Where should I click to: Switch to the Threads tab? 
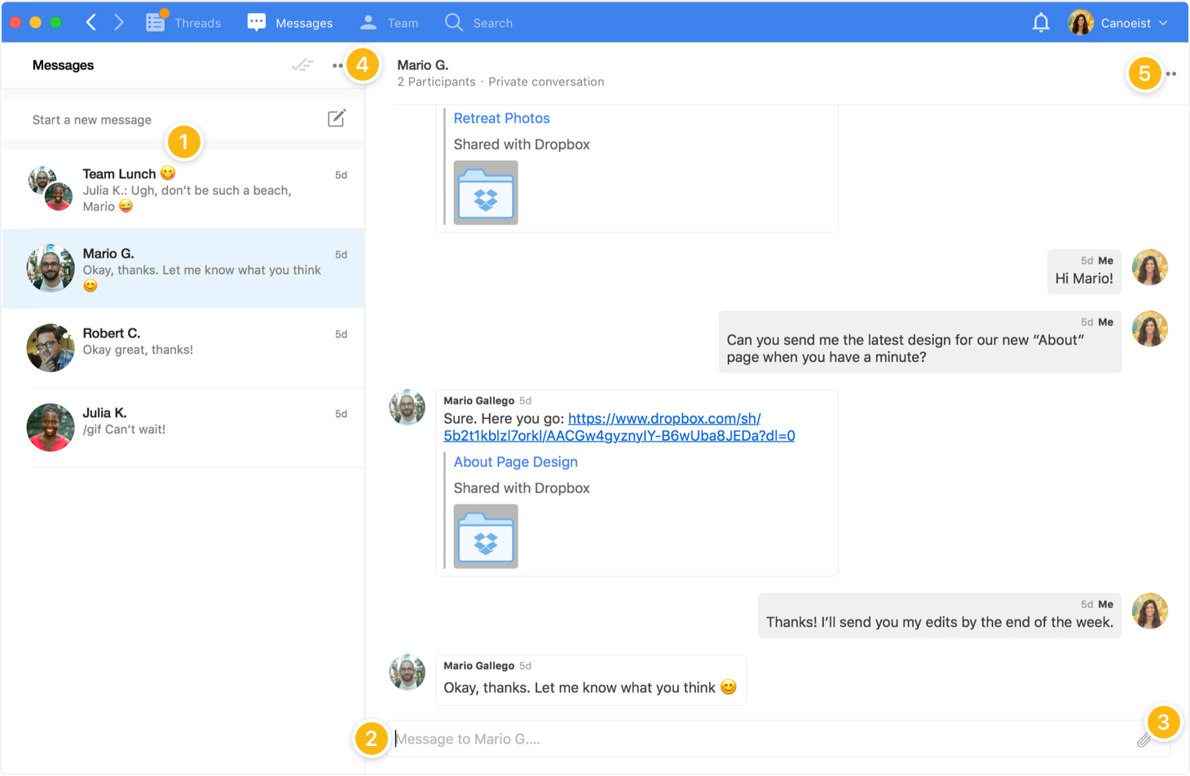[x=183, y=23]
